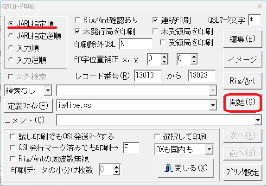The height and width of the screenshot is (186, 267).
Task: Click the start record number field 13013
Action: [148, 75]
